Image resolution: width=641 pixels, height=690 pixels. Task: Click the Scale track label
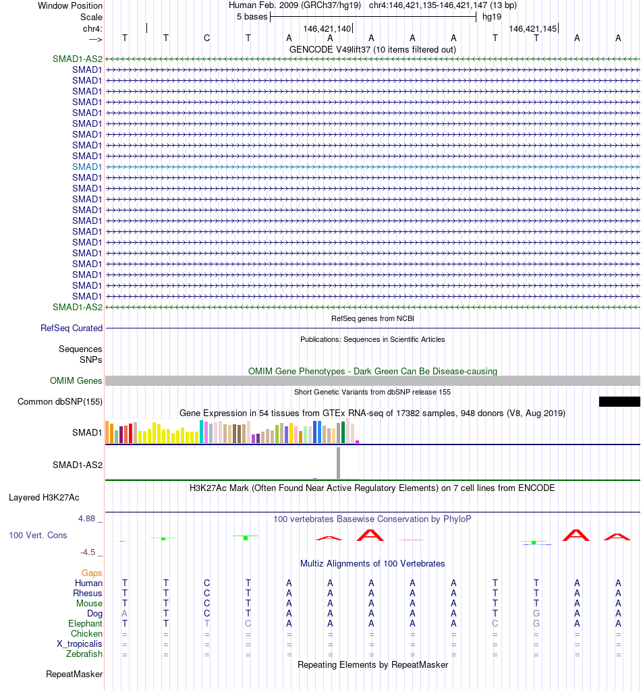pyautogui.click(x=91, y=17)
